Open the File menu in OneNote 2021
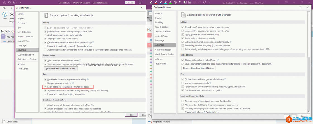This screenshot has width=313, height=124. click(x=4, y=8)
